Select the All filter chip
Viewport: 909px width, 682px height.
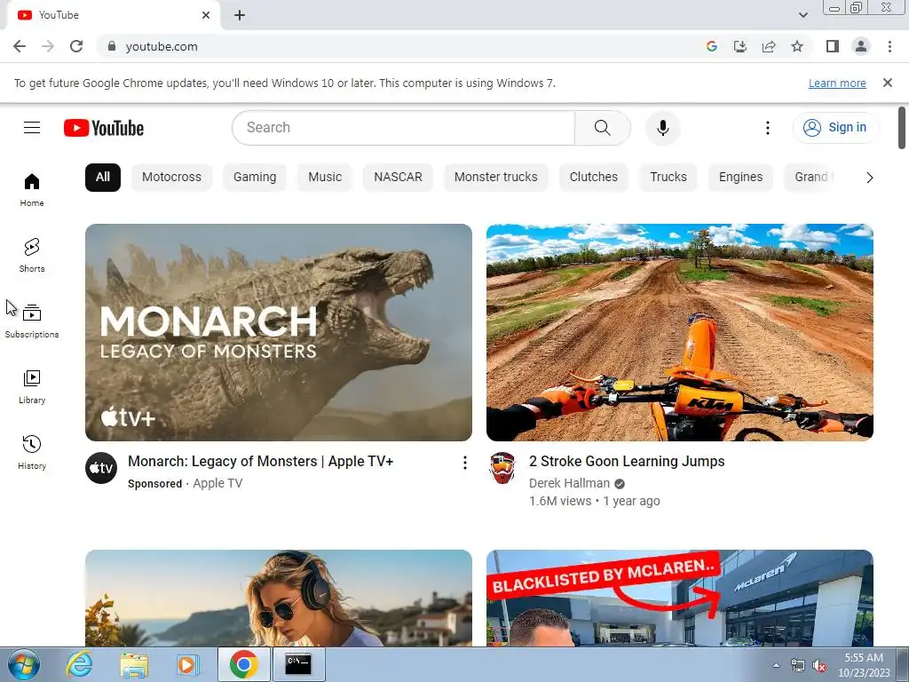click(x=103, y=178)
